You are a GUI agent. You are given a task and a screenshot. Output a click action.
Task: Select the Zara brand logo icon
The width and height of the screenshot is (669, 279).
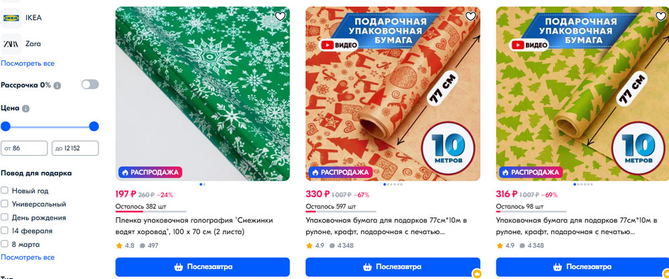(11, 43)
